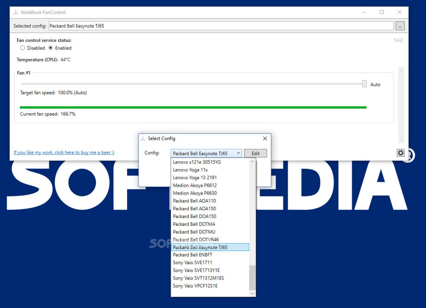Choose Packard Bell AOA110 config
The image size is (426, 308).
(210, 201)
